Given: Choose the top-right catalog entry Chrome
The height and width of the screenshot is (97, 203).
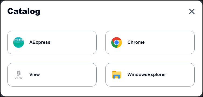Looking at the screenshot, I should click(150, 42).
